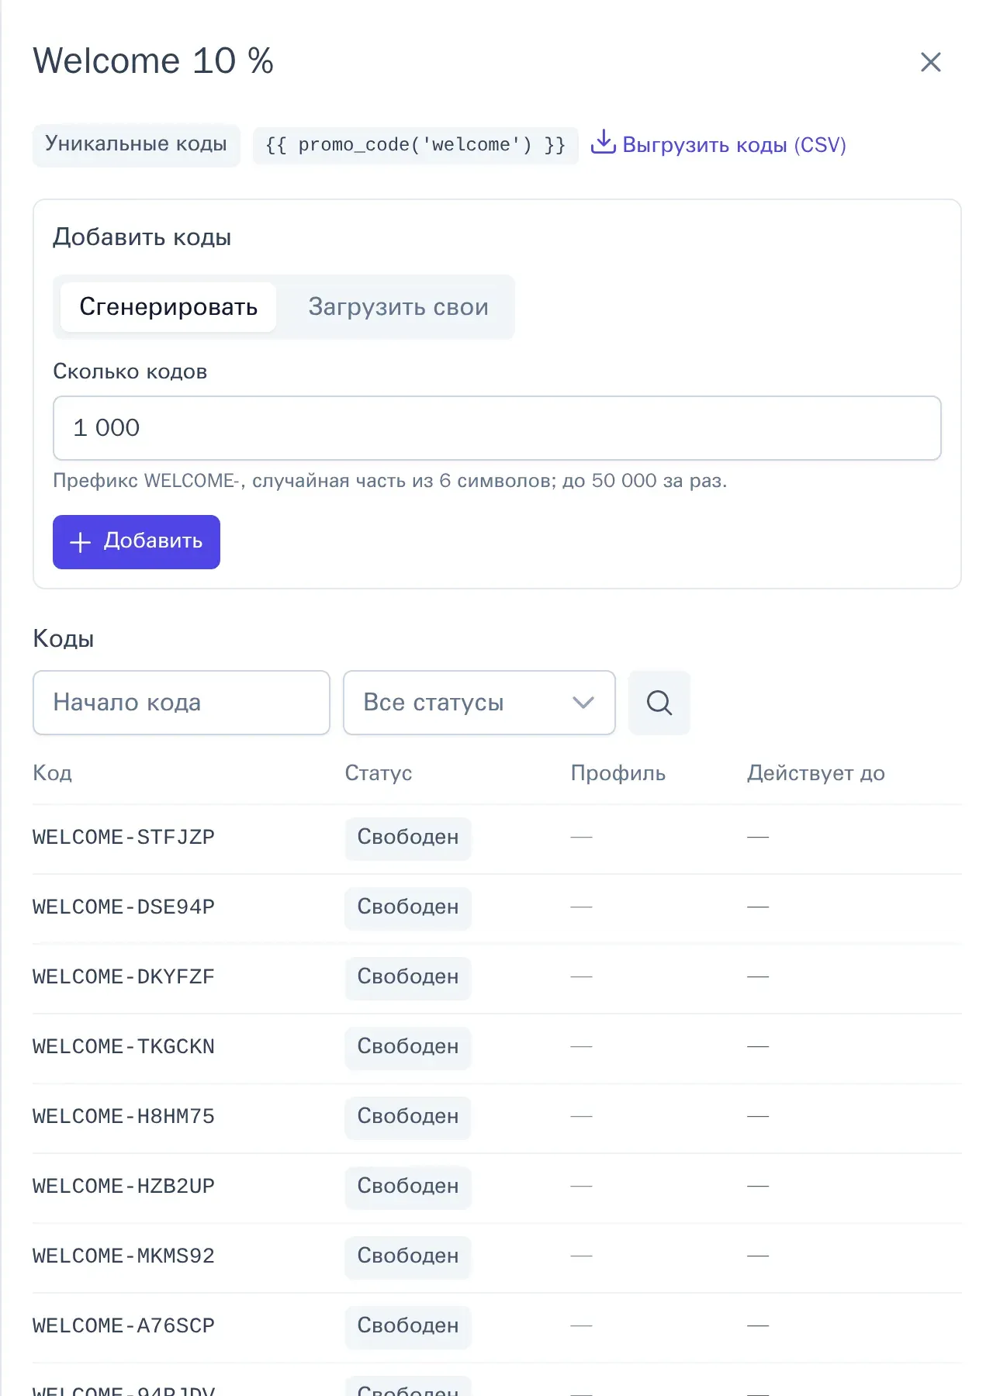Viewport: 993px width, 1396px height.
Task: Click Свободен status for WELCOME-DKYFZF
Action: pyautogui.click(x=408, y=977)
